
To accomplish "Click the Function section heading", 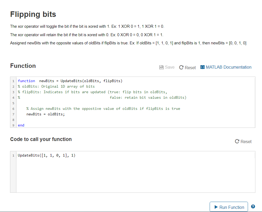I will [23, 66].
